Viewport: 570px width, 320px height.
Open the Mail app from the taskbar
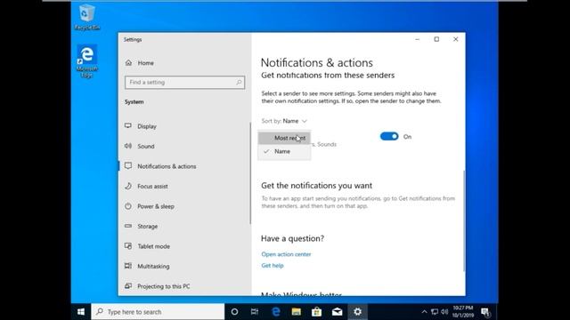337,312
